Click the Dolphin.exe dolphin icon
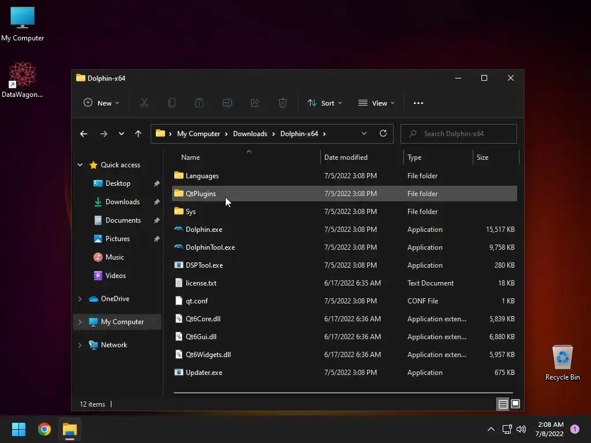Image resolution: width=591 pixels, height=443 pixels. point(179,229)
